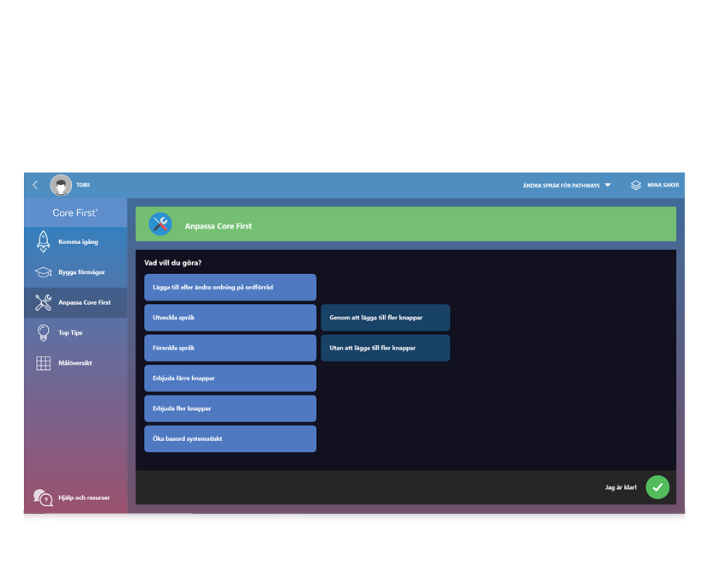Image resolution: width=707 pixels, height=578 pixels.
Task: Click the Anpassa Core First header icon
Action: pos(160,224)
